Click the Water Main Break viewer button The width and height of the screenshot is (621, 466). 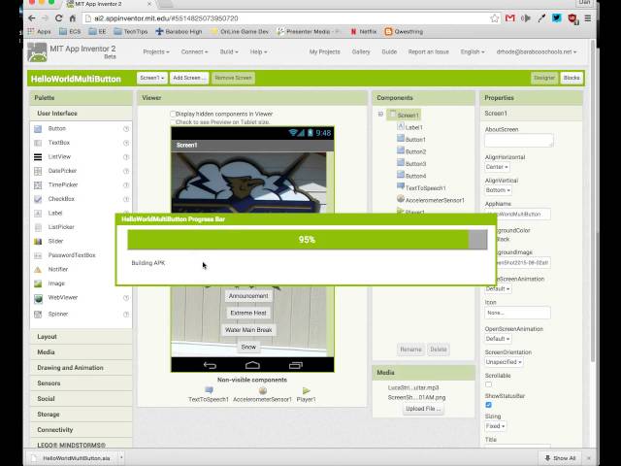[x=248, y=330]
